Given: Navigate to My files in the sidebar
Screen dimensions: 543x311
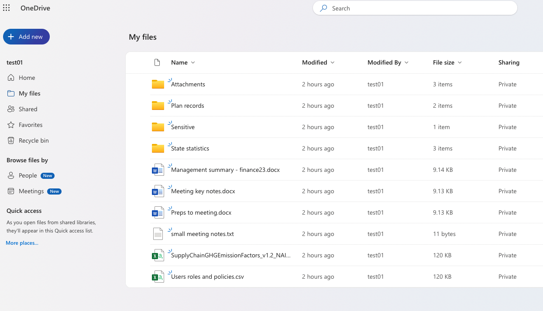Looking at the screenshot, I should coord(29,93).
